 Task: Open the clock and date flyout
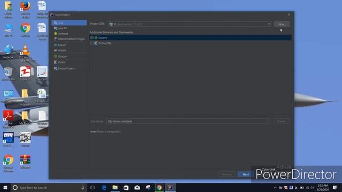323,187
